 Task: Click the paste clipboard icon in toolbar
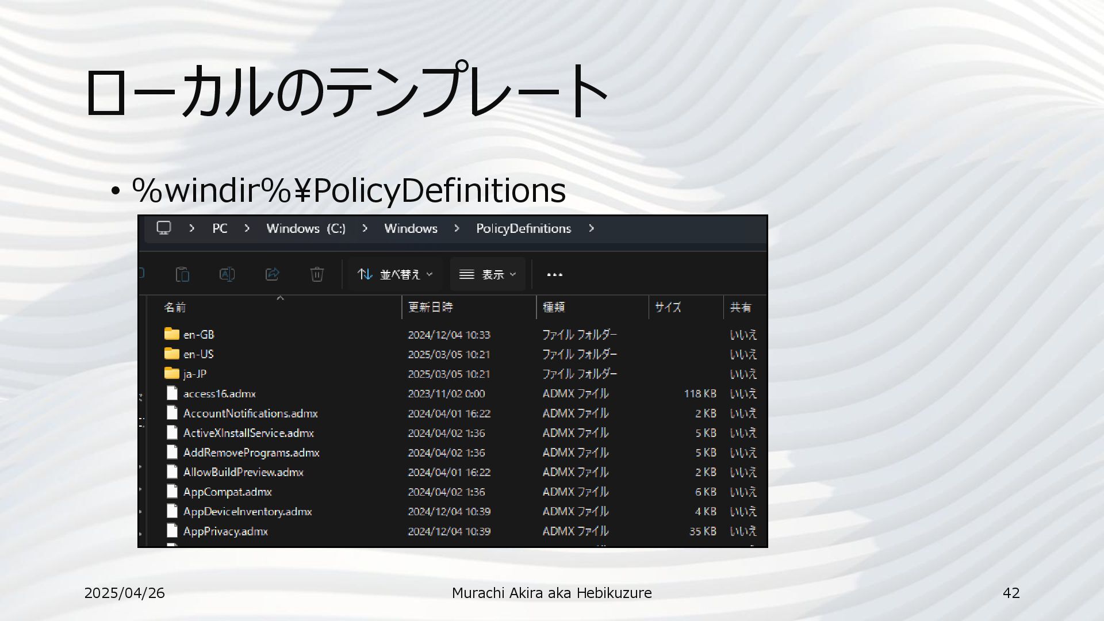(182, 274)
